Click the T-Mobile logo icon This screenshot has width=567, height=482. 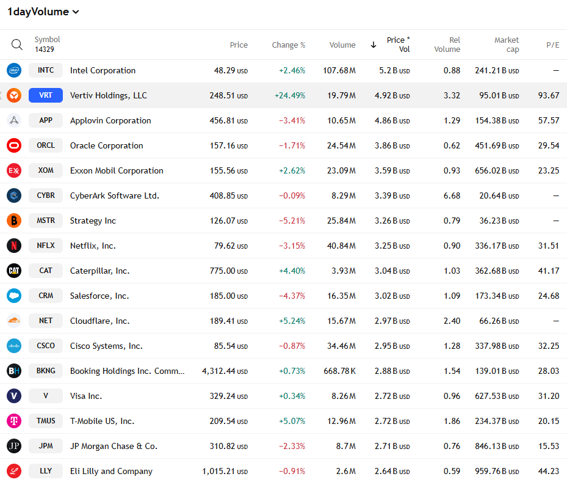pyautogui.click(x=14, y=421)
